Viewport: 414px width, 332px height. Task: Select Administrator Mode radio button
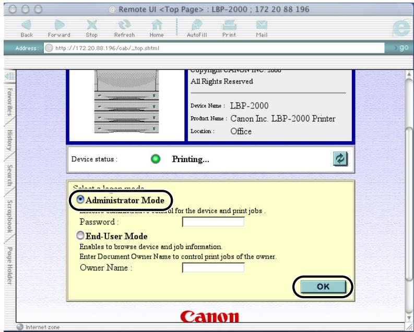click(80, 200)
